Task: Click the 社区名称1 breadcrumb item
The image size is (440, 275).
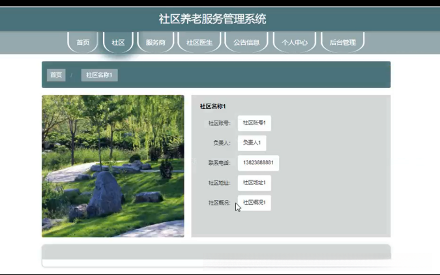Action: tap(99, 75)
